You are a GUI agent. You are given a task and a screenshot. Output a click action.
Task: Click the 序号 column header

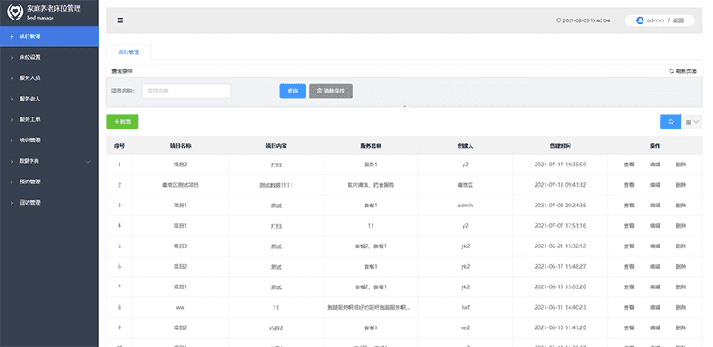(x=119, y=146)
